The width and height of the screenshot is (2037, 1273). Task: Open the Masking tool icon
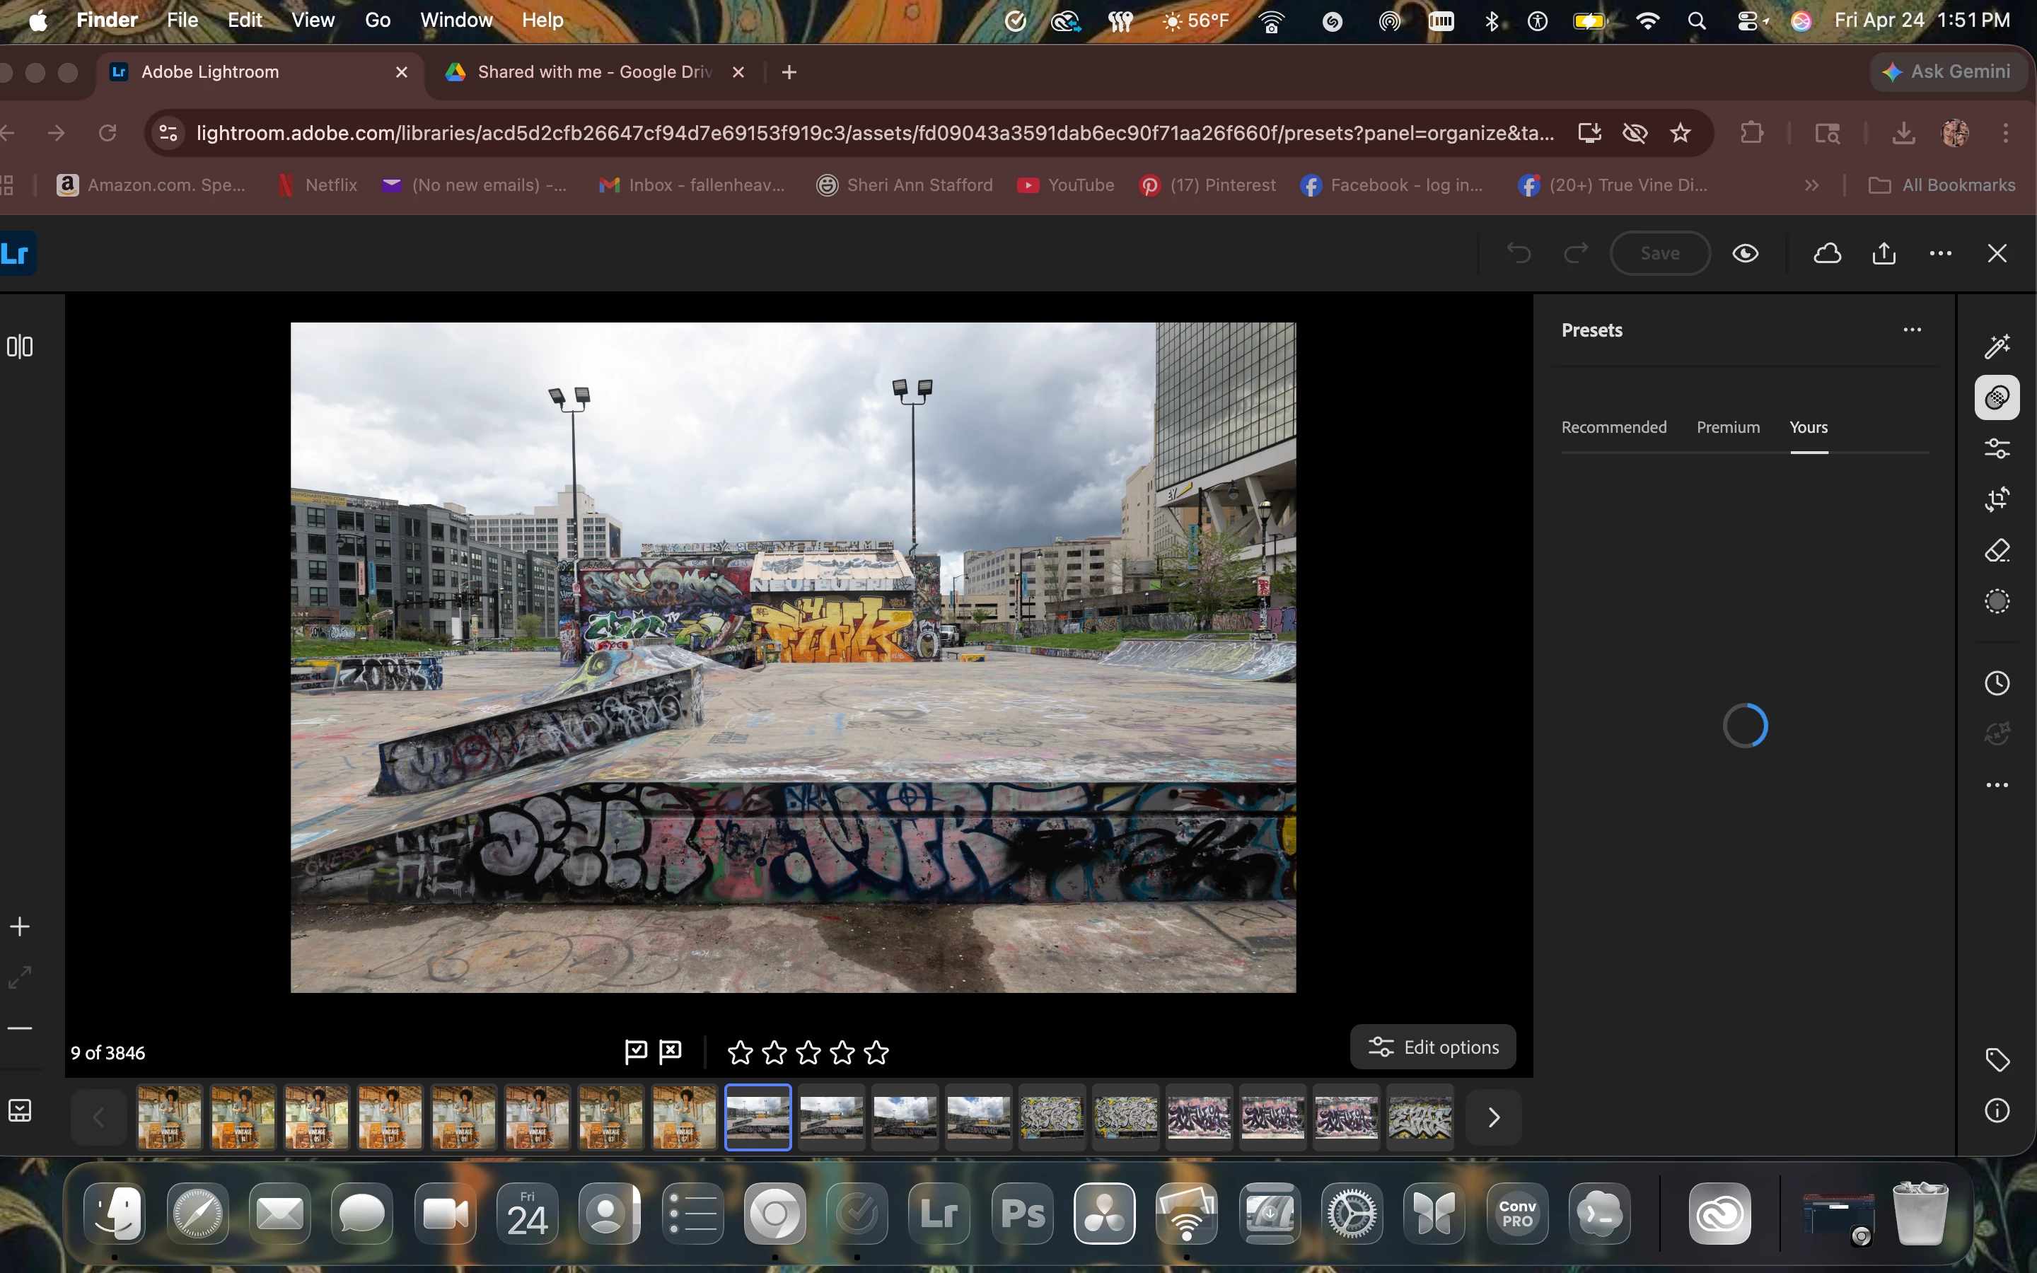point(1997,601)
